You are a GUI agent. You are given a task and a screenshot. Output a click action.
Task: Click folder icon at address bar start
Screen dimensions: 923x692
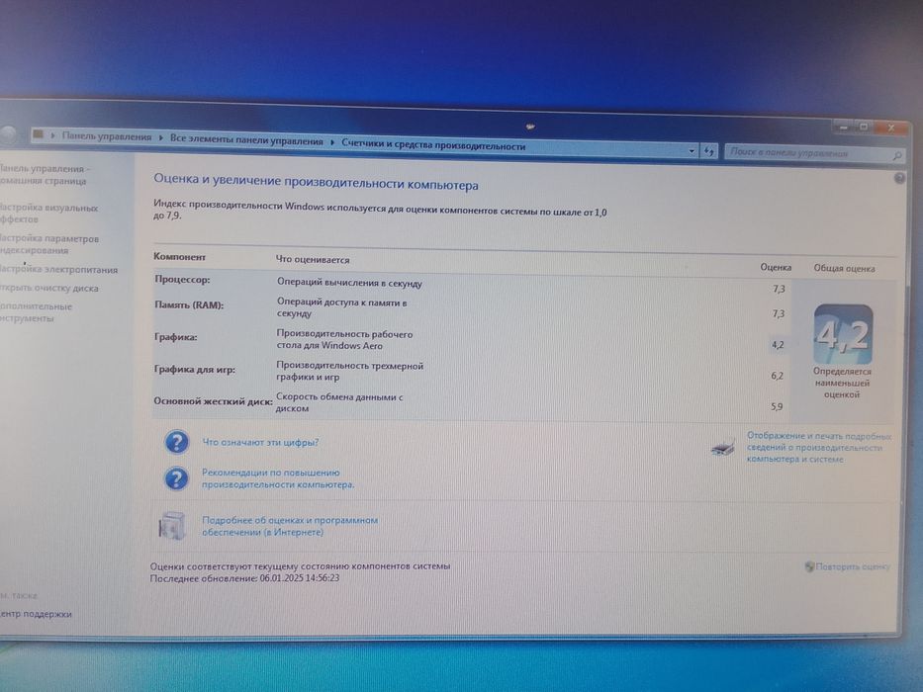[x=39, y=133]
